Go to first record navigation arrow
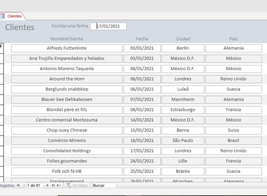 18,185
